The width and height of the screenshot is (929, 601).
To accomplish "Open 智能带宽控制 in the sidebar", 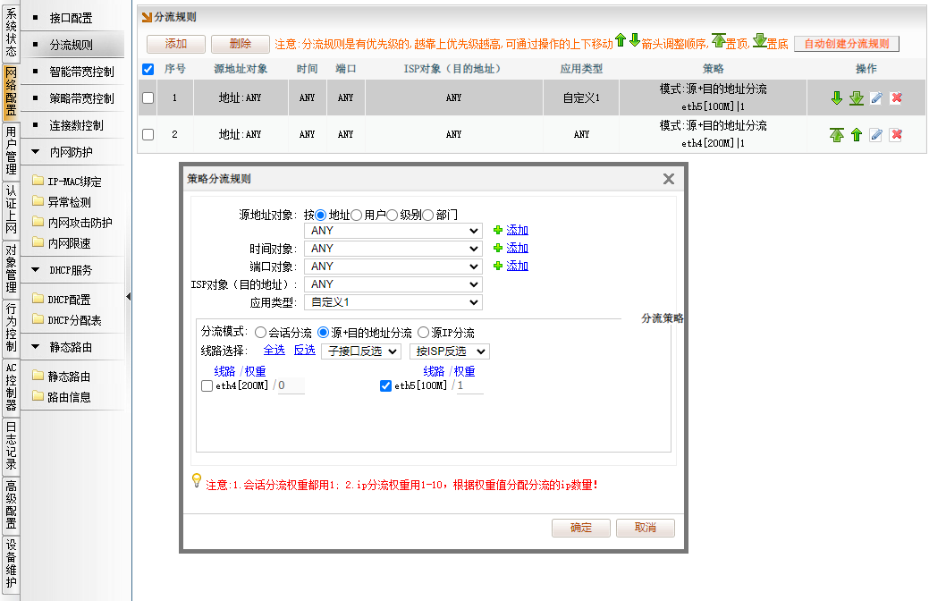I will 80,72.
